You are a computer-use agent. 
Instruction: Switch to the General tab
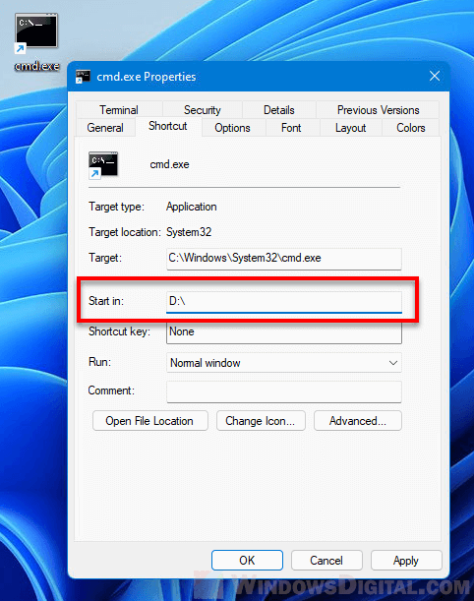point(105,128)
